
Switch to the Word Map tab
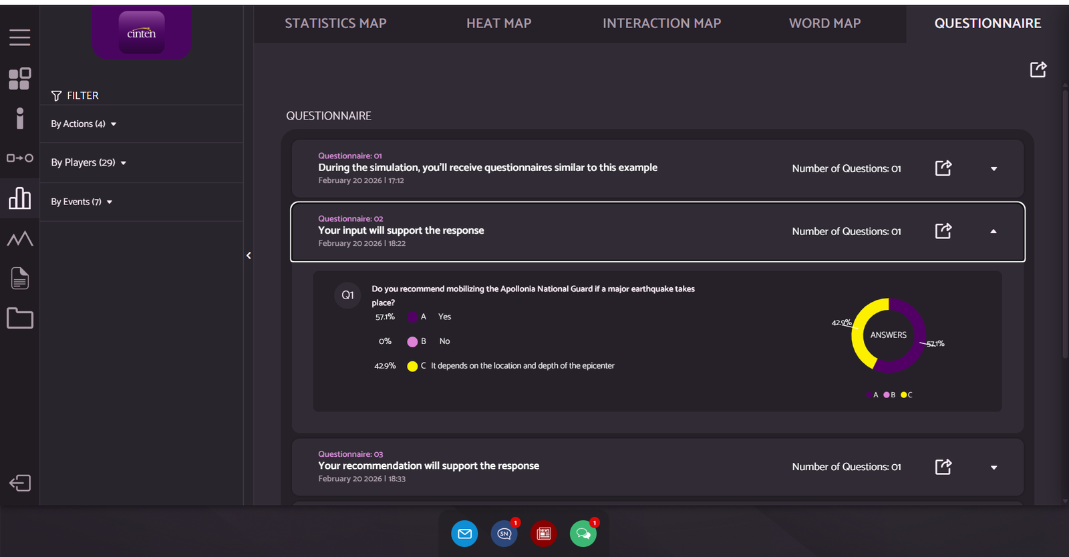824,23
